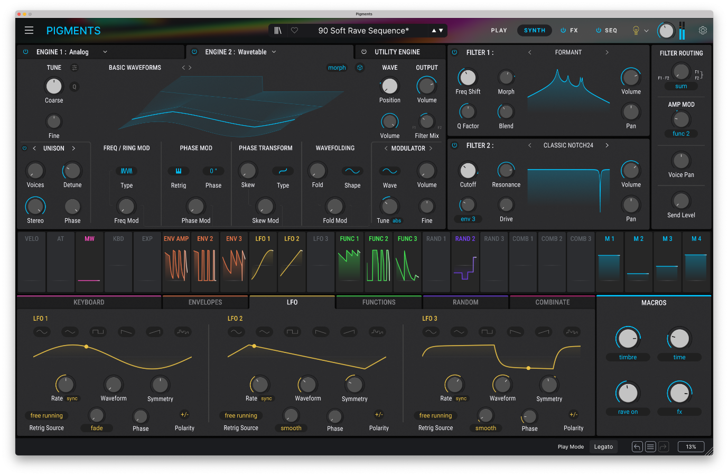Image resolution: width=728 pixels, height=475 pixels.
Task: Switch to the COMBINATE tab
Action: pos(553,302)
